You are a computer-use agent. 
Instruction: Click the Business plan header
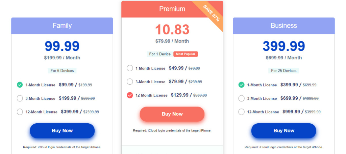pyautogui.click(x=284, y=26)
